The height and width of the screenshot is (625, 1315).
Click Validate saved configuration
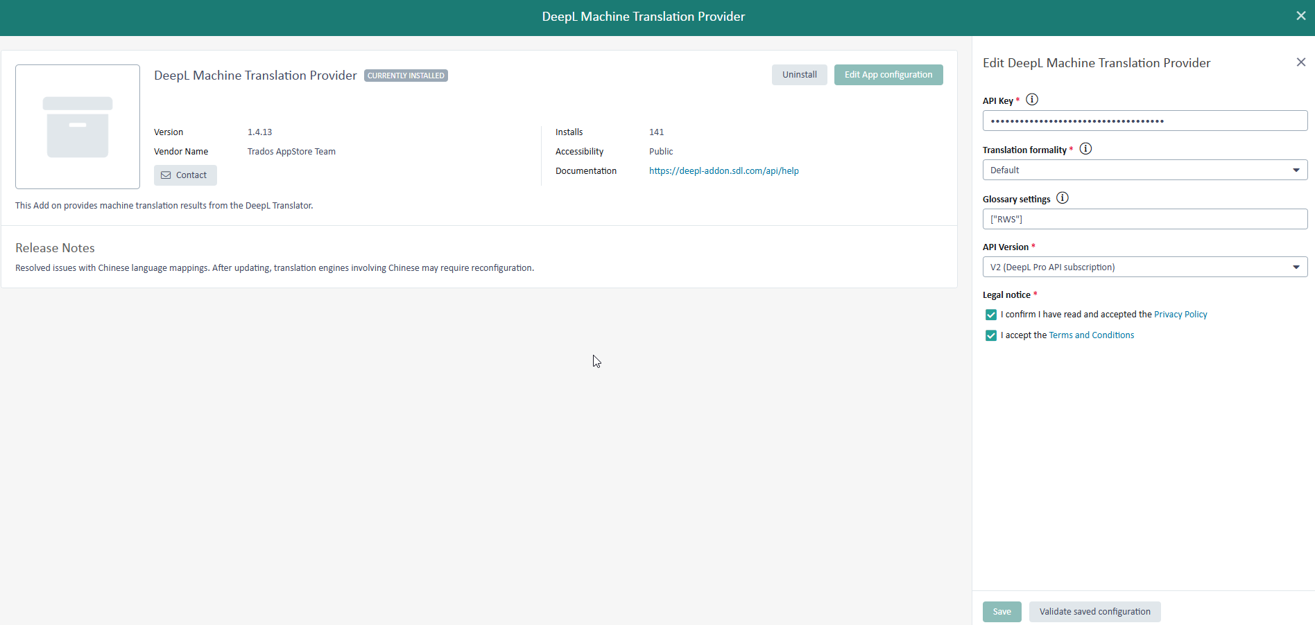pyautogui.click(x=1095, y=612)
